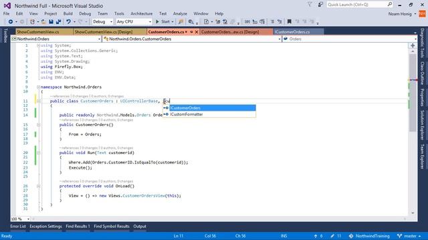
Task: Open the Architecture menu
Action: (141, 13)
